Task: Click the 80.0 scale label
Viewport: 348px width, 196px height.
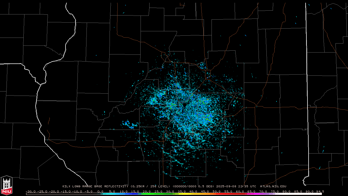Action: pyautogui.click(x=287, y=191)
